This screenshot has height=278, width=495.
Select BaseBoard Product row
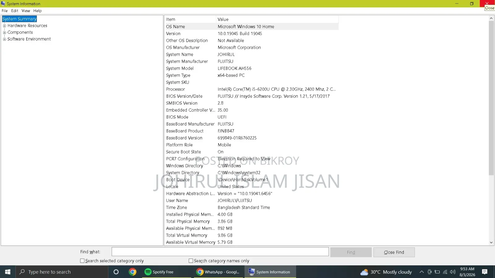click(x=252, y=131)
